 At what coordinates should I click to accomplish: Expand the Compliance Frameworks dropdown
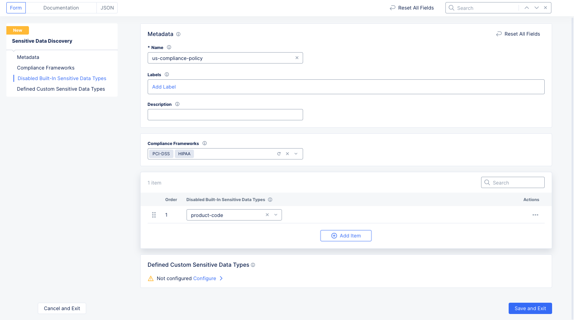[x=296, y=153]
